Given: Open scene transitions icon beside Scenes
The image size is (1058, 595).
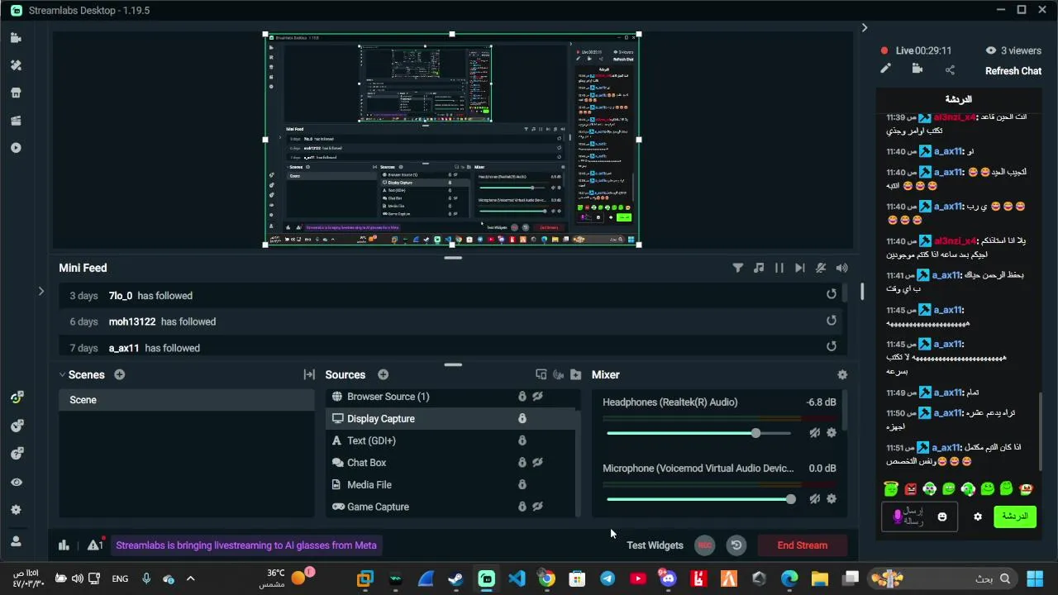Looking at the screenshot, I should 309,374.
